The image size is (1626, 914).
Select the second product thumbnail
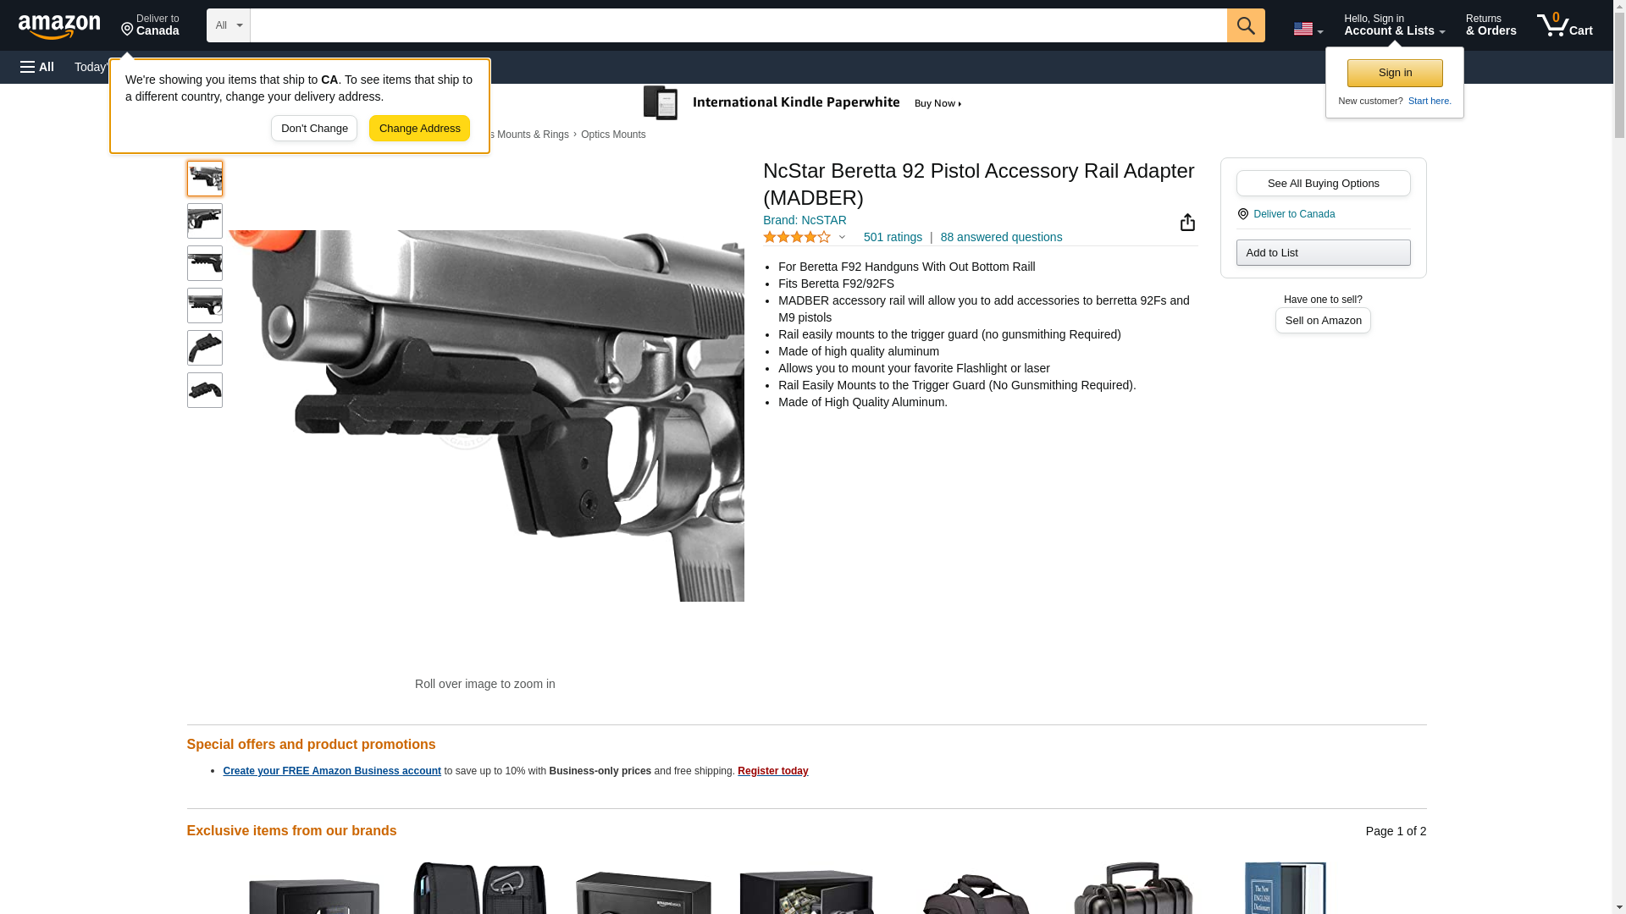[x=204, y=221]
